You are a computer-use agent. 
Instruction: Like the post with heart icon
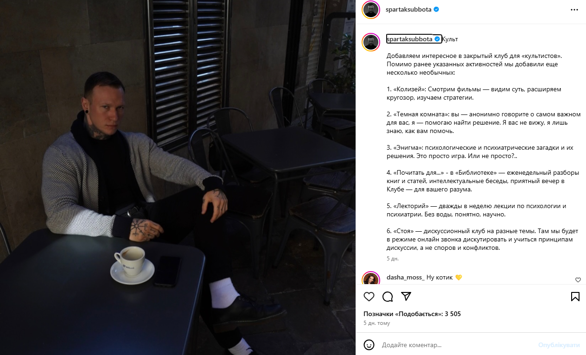(x=369, y=297)
